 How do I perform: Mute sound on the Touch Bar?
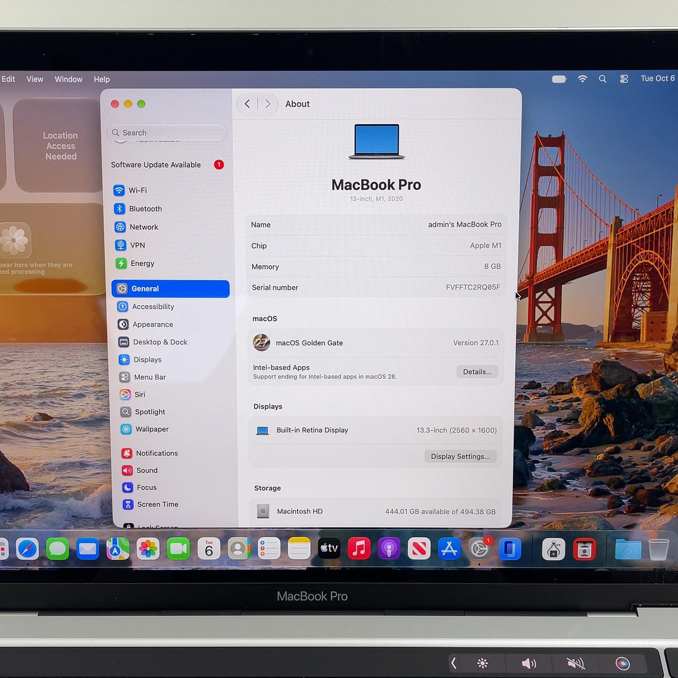(575, 663)
